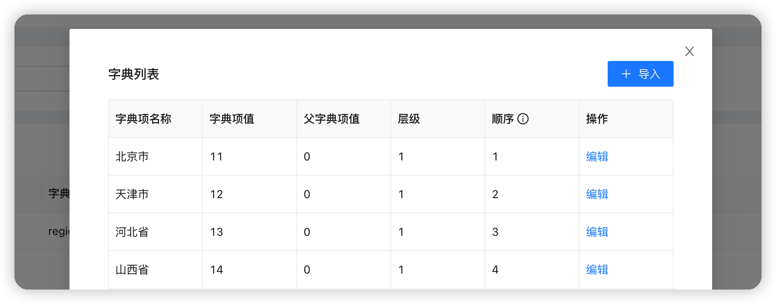The height and width of the screenshot is (304, 776).
Task: Close the 字典列表 dialog with X
Action: pyautogui.click(x=690, y=51)
